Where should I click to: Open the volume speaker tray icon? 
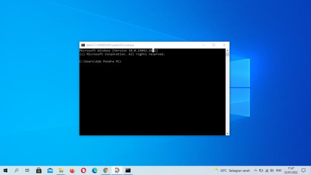tap(272, 170)
